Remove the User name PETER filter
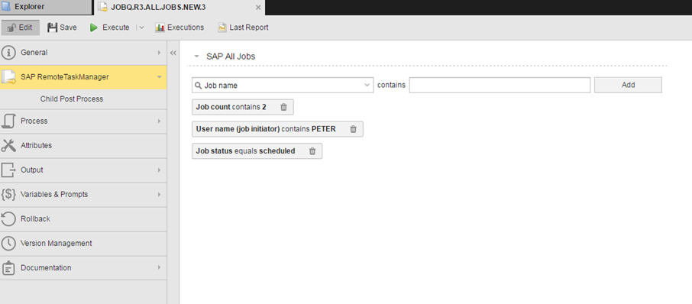Viewport: 692px width, 304px height. click(x=353, y=129)
